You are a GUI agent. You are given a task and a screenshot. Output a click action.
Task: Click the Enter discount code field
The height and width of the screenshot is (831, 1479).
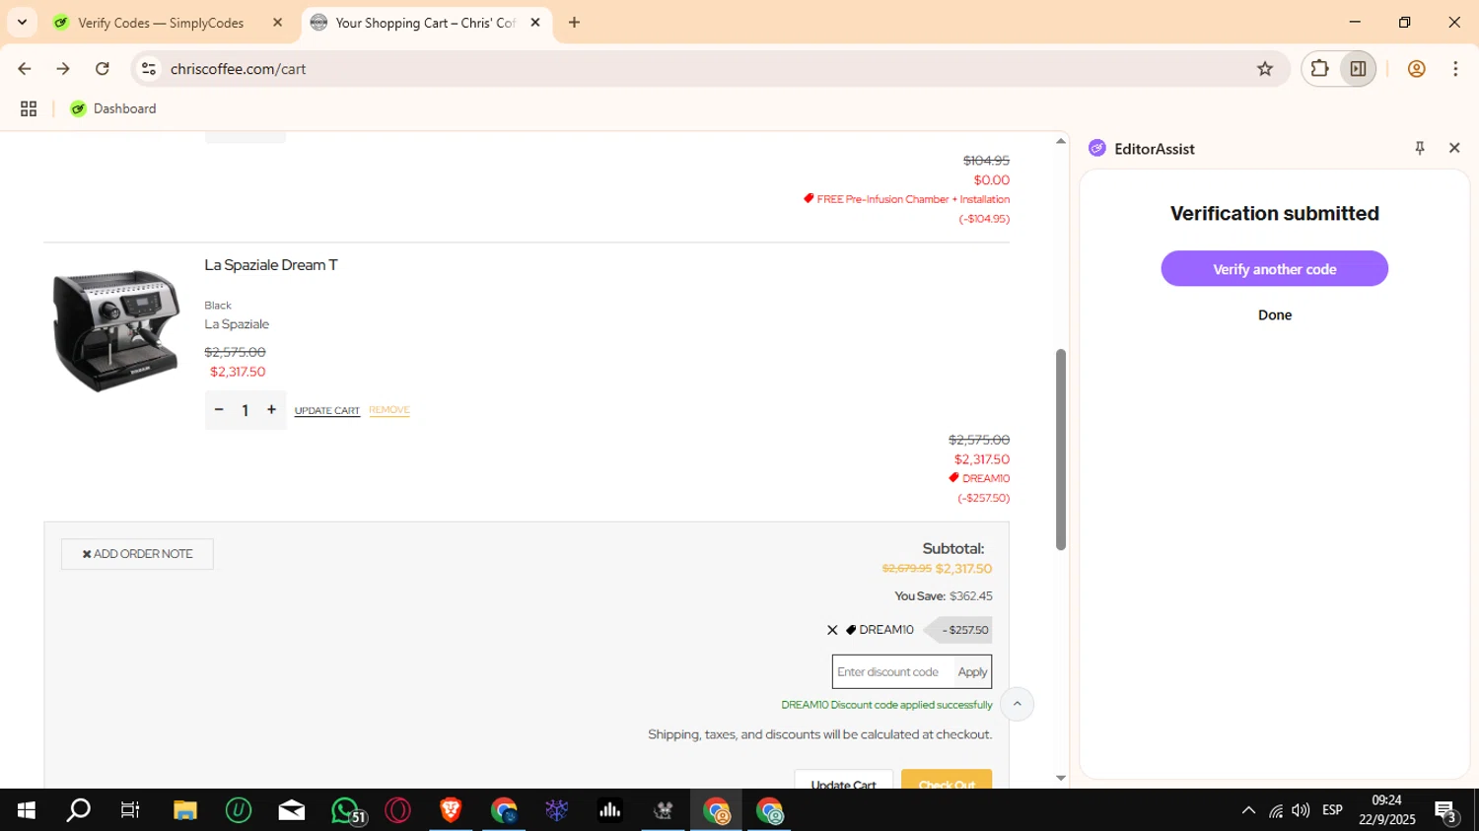point(893,672)
